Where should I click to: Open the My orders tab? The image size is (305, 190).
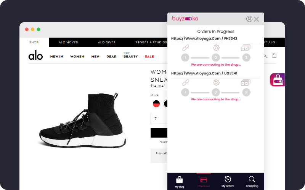click(228, 182)
